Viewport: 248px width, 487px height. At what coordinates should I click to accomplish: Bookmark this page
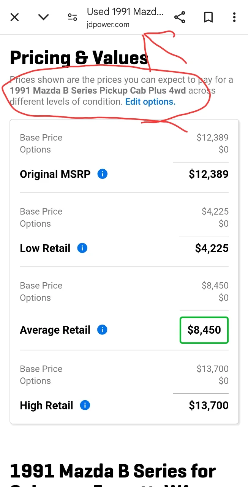click(x=208, y=17)
